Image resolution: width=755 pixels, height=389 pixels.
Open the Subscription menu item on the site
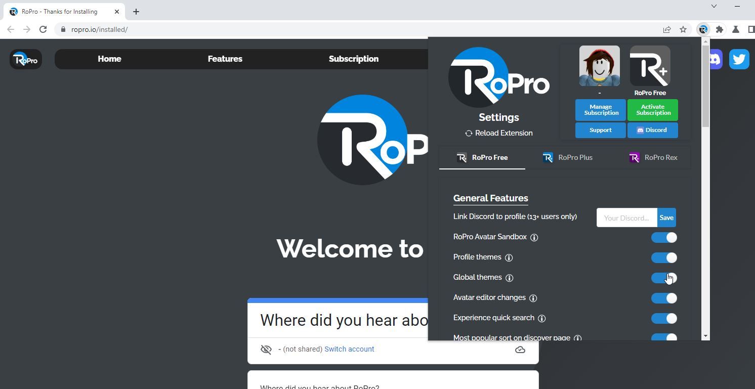[354, 59]
